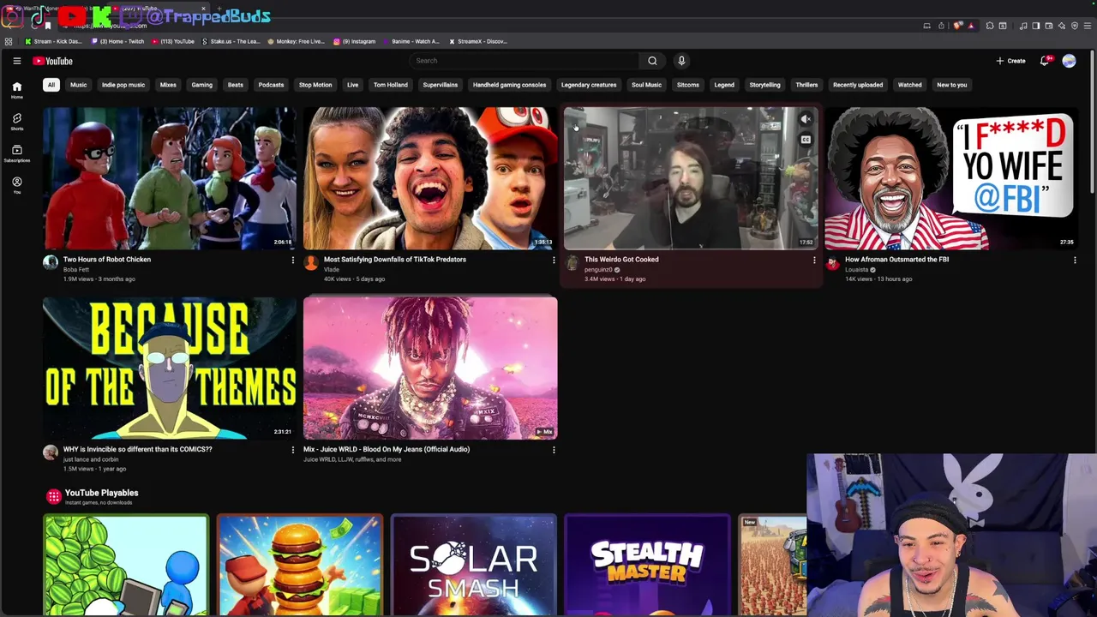The height and width of the screenshot is (617, 1097).
Task: Open the browser main hamburger menu
Action: pyautogui.click(x=1088, y=26)
